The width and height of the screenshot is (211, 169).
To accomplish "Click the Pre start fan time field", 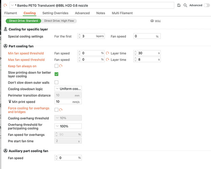I will point(68,141).
